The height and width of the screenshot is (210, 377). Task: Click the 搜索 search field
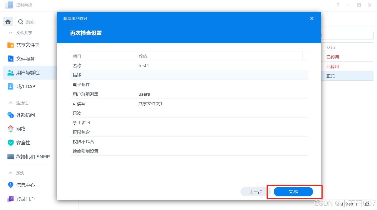[36, 22]
